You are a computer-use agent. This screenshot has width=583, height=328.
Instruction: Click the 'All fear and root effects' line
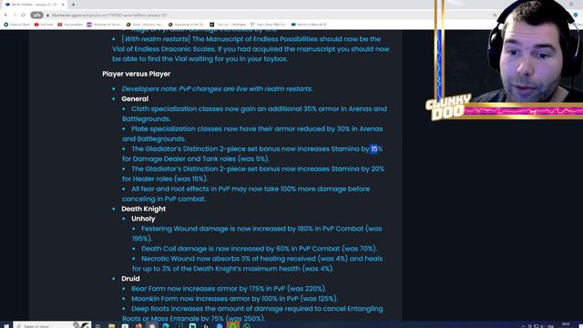246,194
